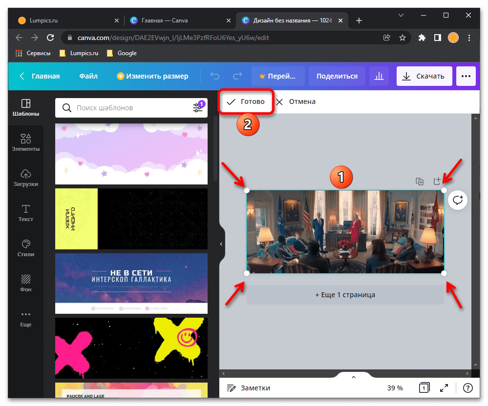Open the Сервисы apps bookmark
The height and width of the screenshot is (406, 488).
(33, 53)
